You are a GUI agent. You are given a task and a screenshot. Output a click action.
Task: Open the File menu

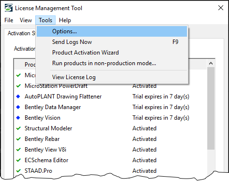(x=9, y=20)
